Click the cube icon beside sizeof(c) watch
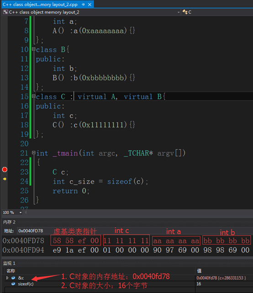This screenshot has height=293, width=253. click(x=13, y=284)
